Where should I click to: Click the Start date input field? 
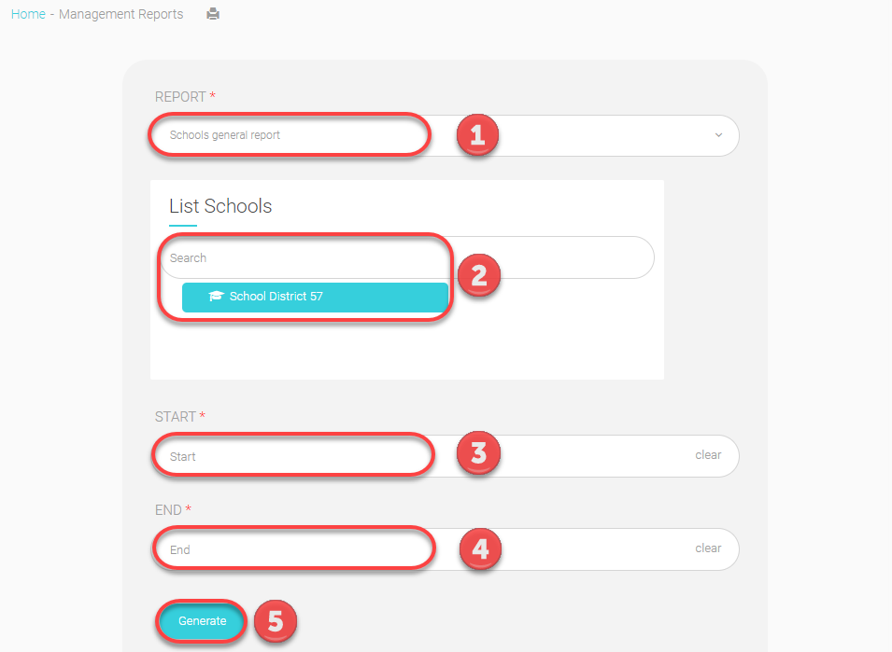point(290,455)
